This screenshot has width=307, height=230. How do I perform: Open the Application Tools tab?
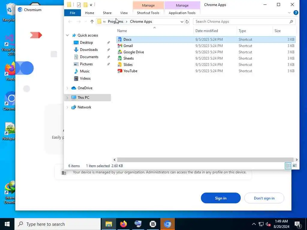pyautogui.click(x=182, y=13)
